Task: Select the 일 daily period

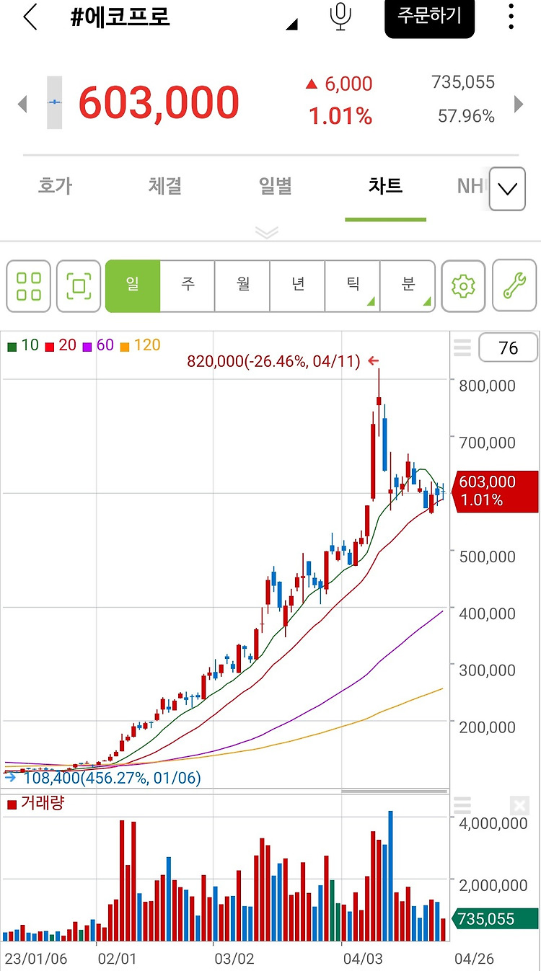Action: [133, 286]
